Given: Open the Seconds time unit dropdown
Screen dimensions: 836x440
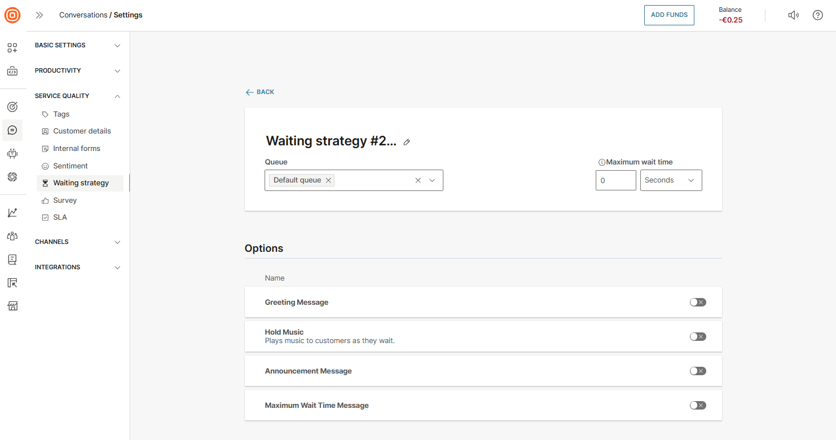Looking at the screenshot, I should tap(671, 180).
